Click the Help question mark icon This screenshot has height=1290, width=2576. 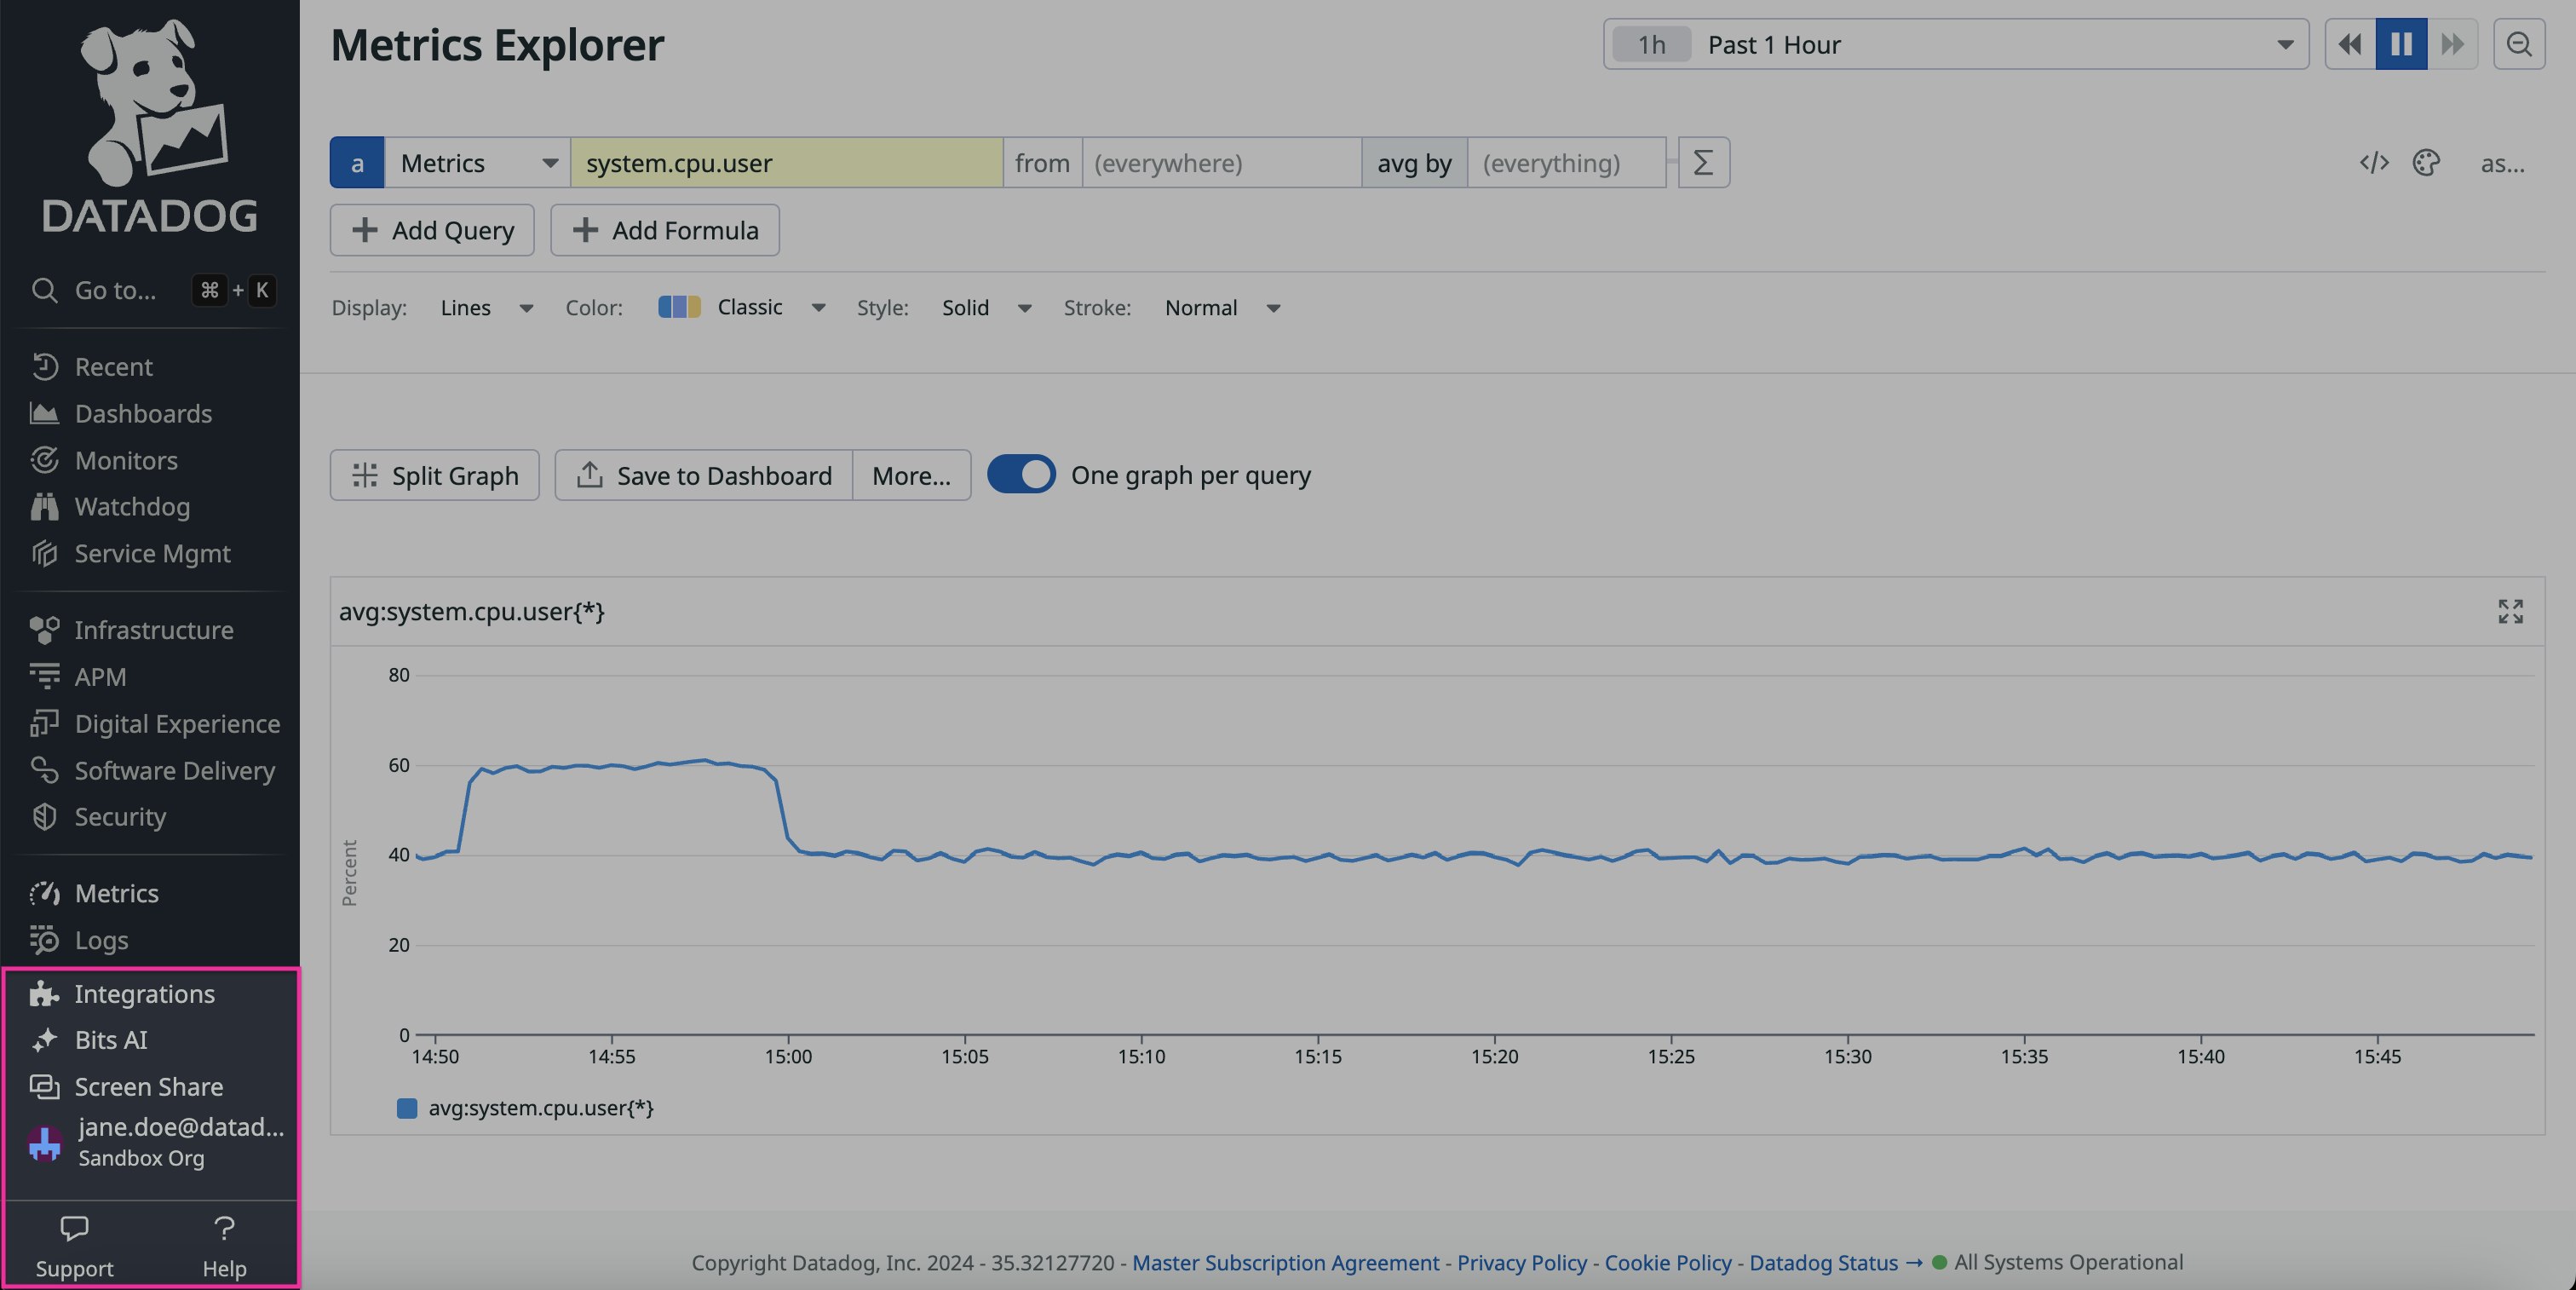coord(224,1228)
